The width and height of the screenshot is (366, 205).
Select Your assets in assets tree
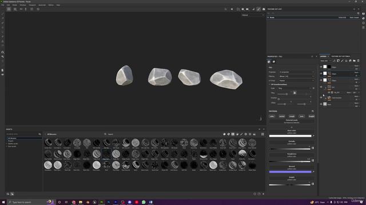(13, 146)
